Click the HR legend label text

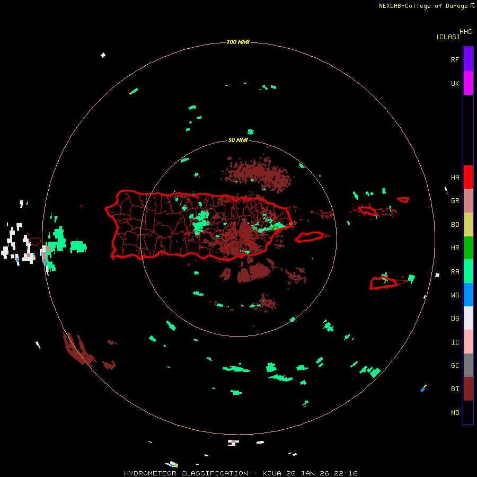pyautogui.click(x=455, y=248)
